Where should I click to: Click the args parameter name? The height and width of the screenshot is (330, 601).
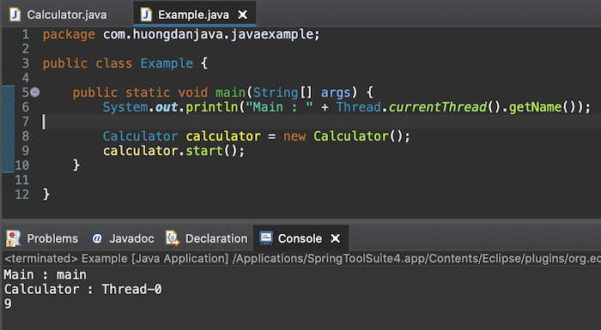336,93
